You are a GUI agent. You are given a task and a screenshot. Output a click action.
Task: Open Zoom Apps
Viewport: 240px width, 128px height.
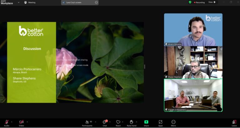coord(160,123)
